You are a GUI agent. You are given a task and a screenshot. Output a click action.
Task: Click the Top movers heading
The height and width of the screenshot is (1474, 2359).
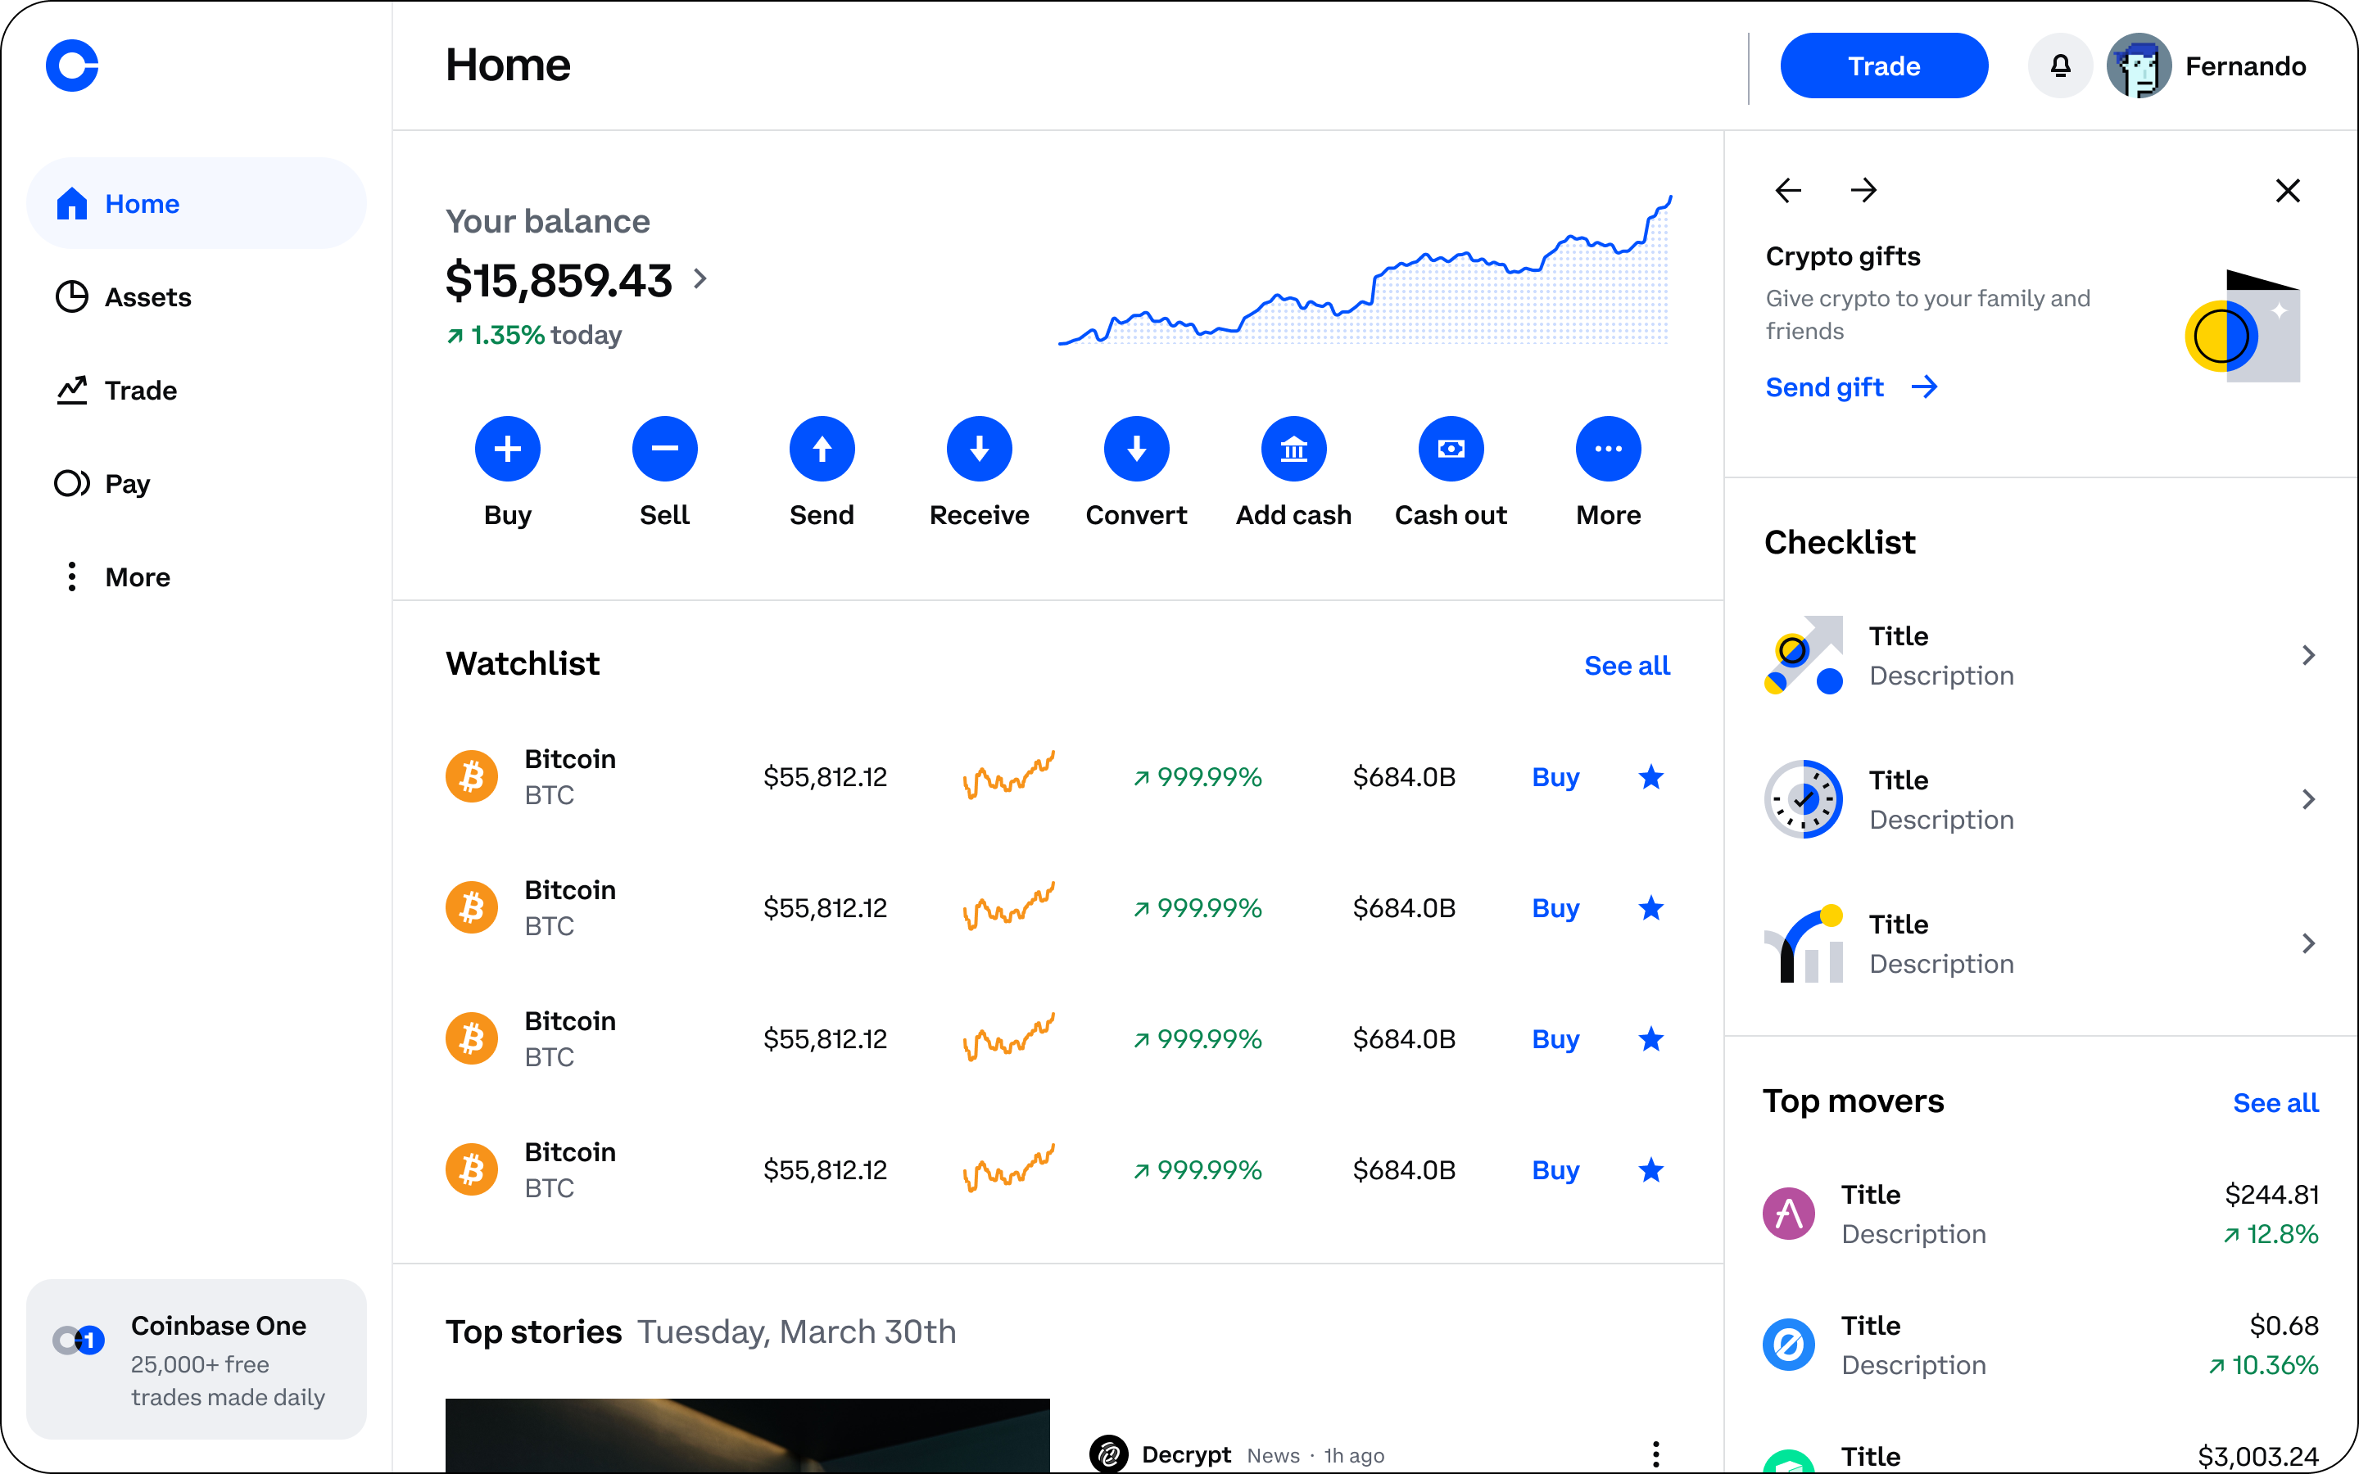click(1853, 1101)
